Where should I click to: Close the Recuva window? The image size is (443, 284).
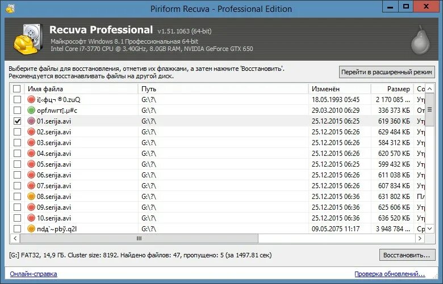point(427,6)
